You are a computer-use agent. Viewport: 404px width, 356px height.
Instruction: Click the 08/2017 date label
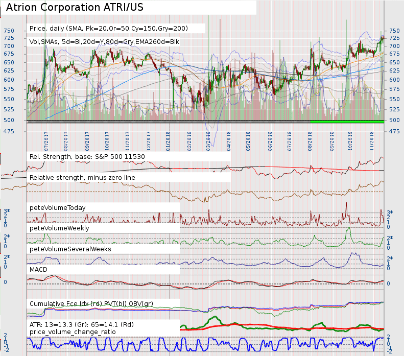(66, 141)
